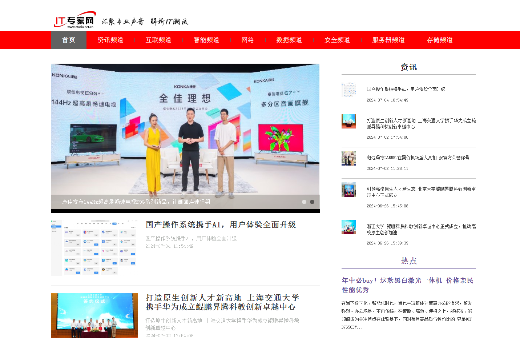The height and width of the screenshot is (338, 520).
Task: Click the 资讯 sidebar heading
Action: pyautogui.click(x=409, y=67)
